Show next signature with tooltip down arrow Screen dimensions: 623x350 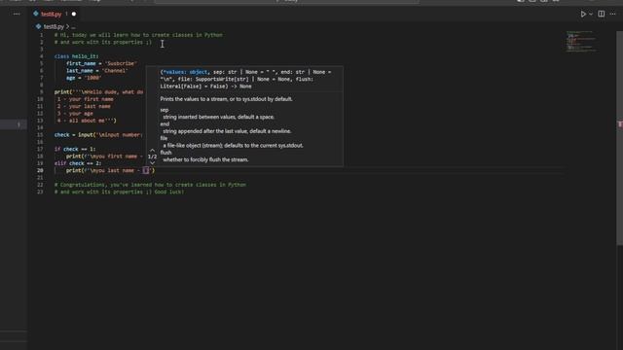(152, 162)
